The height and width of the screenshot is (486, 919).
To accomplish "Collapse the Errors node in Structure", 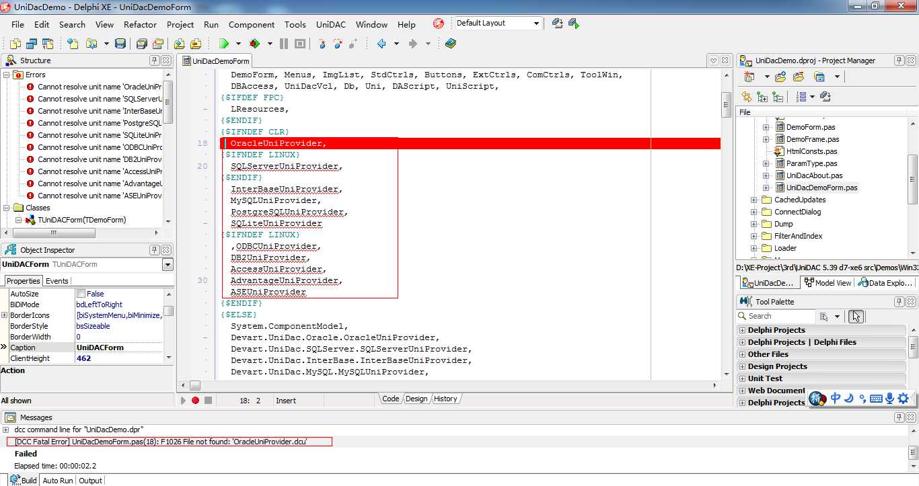I will [7, 75].
